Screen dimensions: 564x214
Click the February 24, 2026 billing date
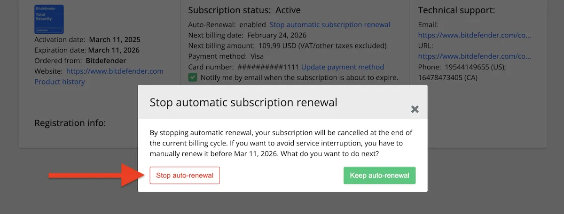coord(277,35)
